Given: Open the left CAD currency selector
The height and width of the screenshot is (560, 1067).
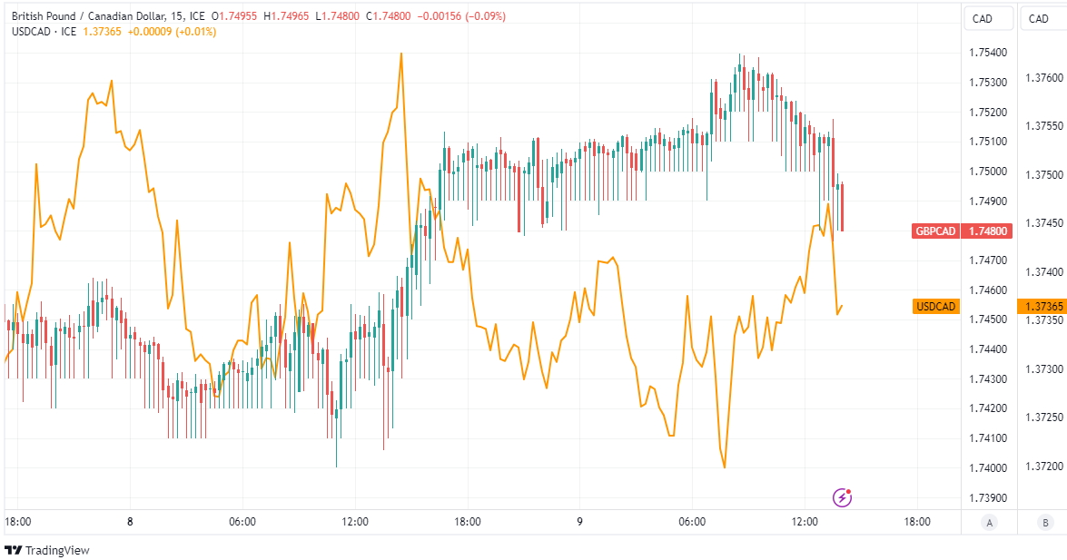Looking at the screenshot, I should tap(982, 18).
